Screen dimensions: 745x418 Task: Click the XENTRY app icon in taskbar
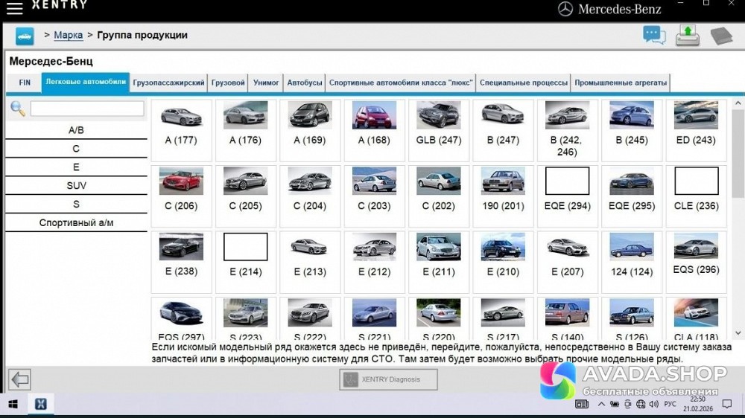click(x=41, y=404)
